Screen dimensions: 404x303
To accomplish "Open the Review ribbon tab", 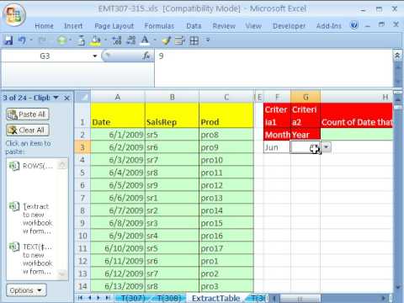I will point(224,26).
